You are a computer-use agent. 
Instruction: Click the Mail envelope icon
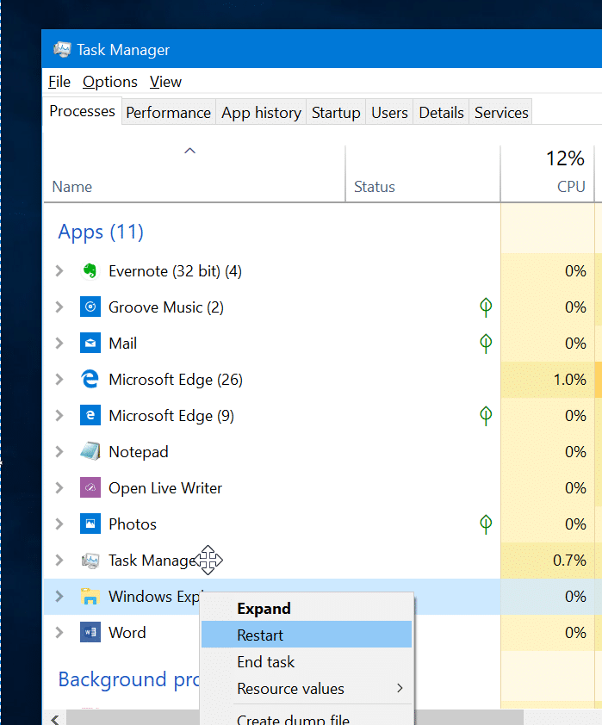coord(90,343)
